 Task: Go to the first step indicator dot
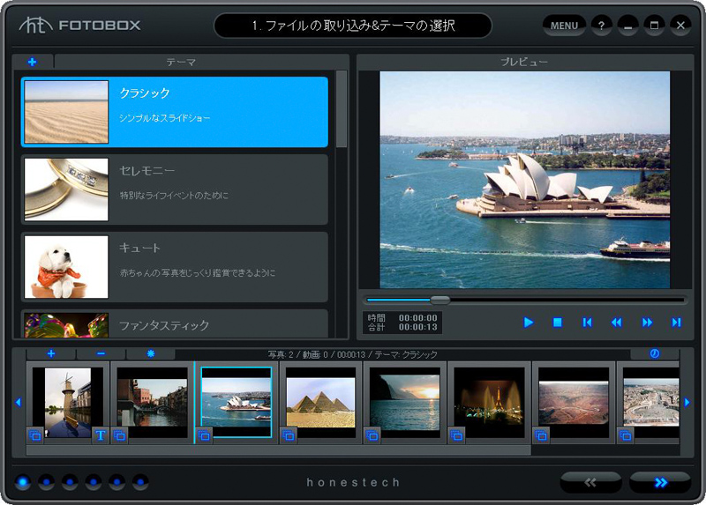[x=23, y=482]
